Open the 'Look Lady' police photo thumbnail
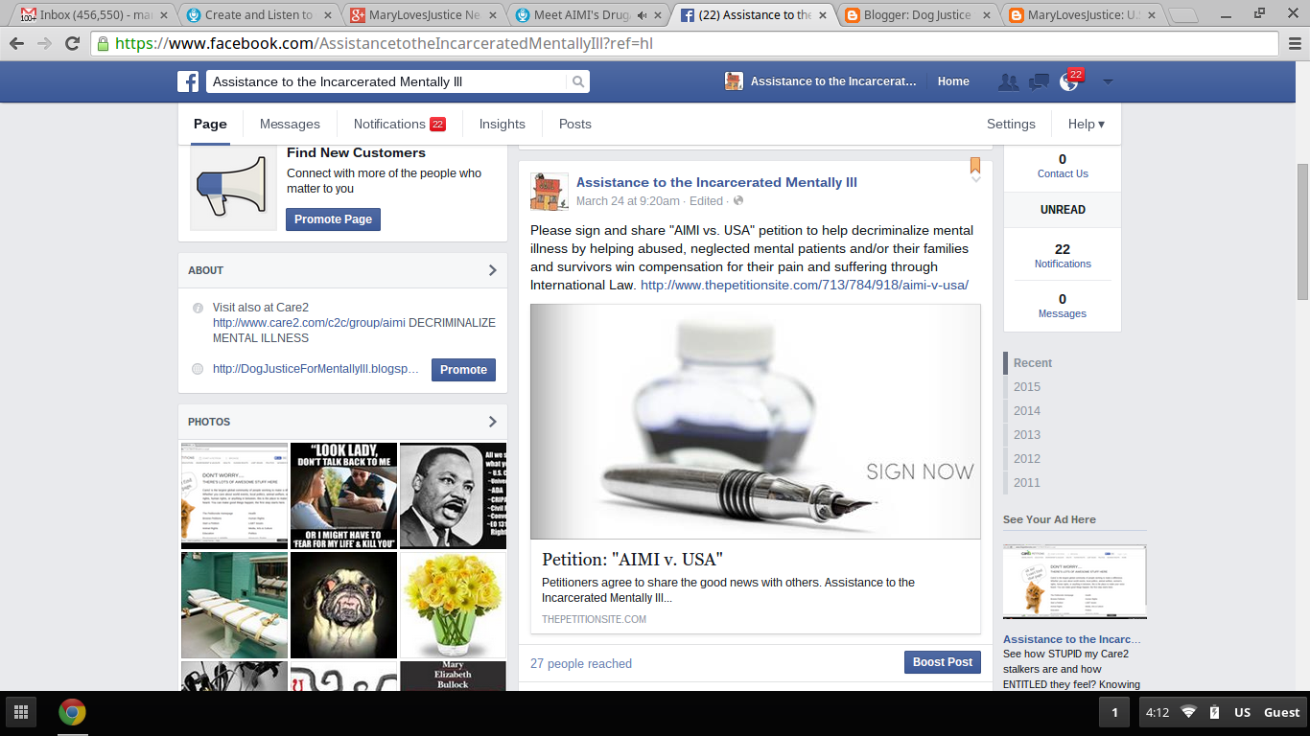This screenshot has height=736, width=1310. (343, 495)
